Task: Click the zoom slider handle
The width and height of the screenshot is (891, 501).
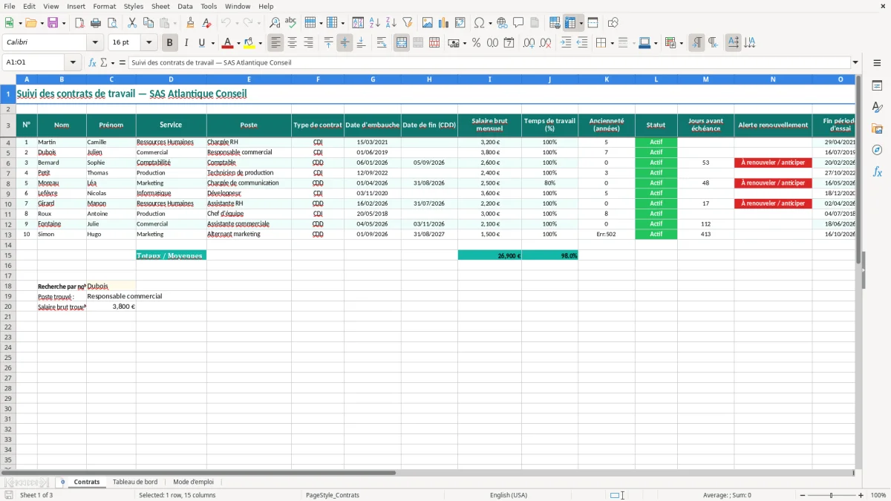Action: click(x=832, y=495)
